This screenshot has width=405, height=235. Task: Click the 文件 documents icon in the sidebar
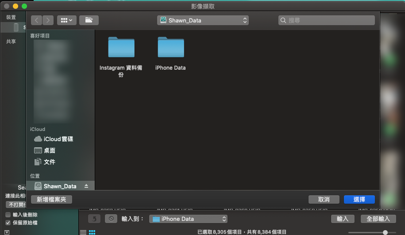(38, 162)
